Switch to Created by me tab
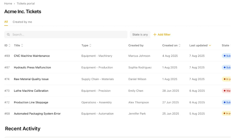 click(x=22, y=22)
